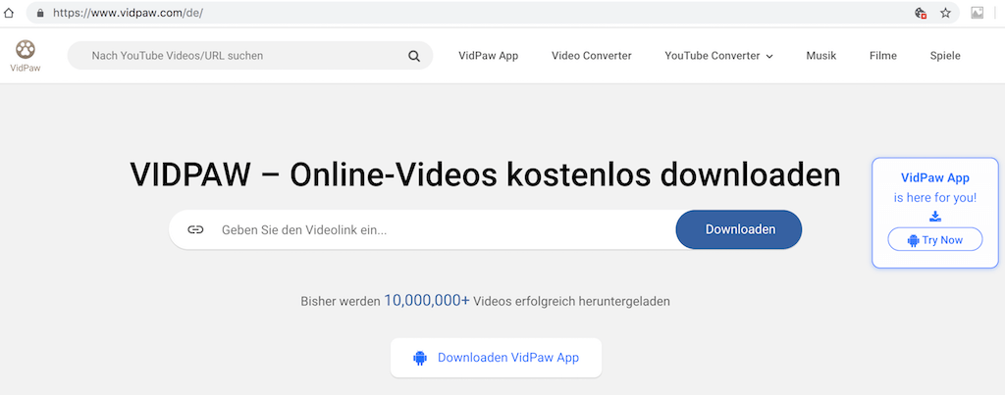Click the address bar URL
Screen dimensions: 1005x395
click(x=129, y=13)
